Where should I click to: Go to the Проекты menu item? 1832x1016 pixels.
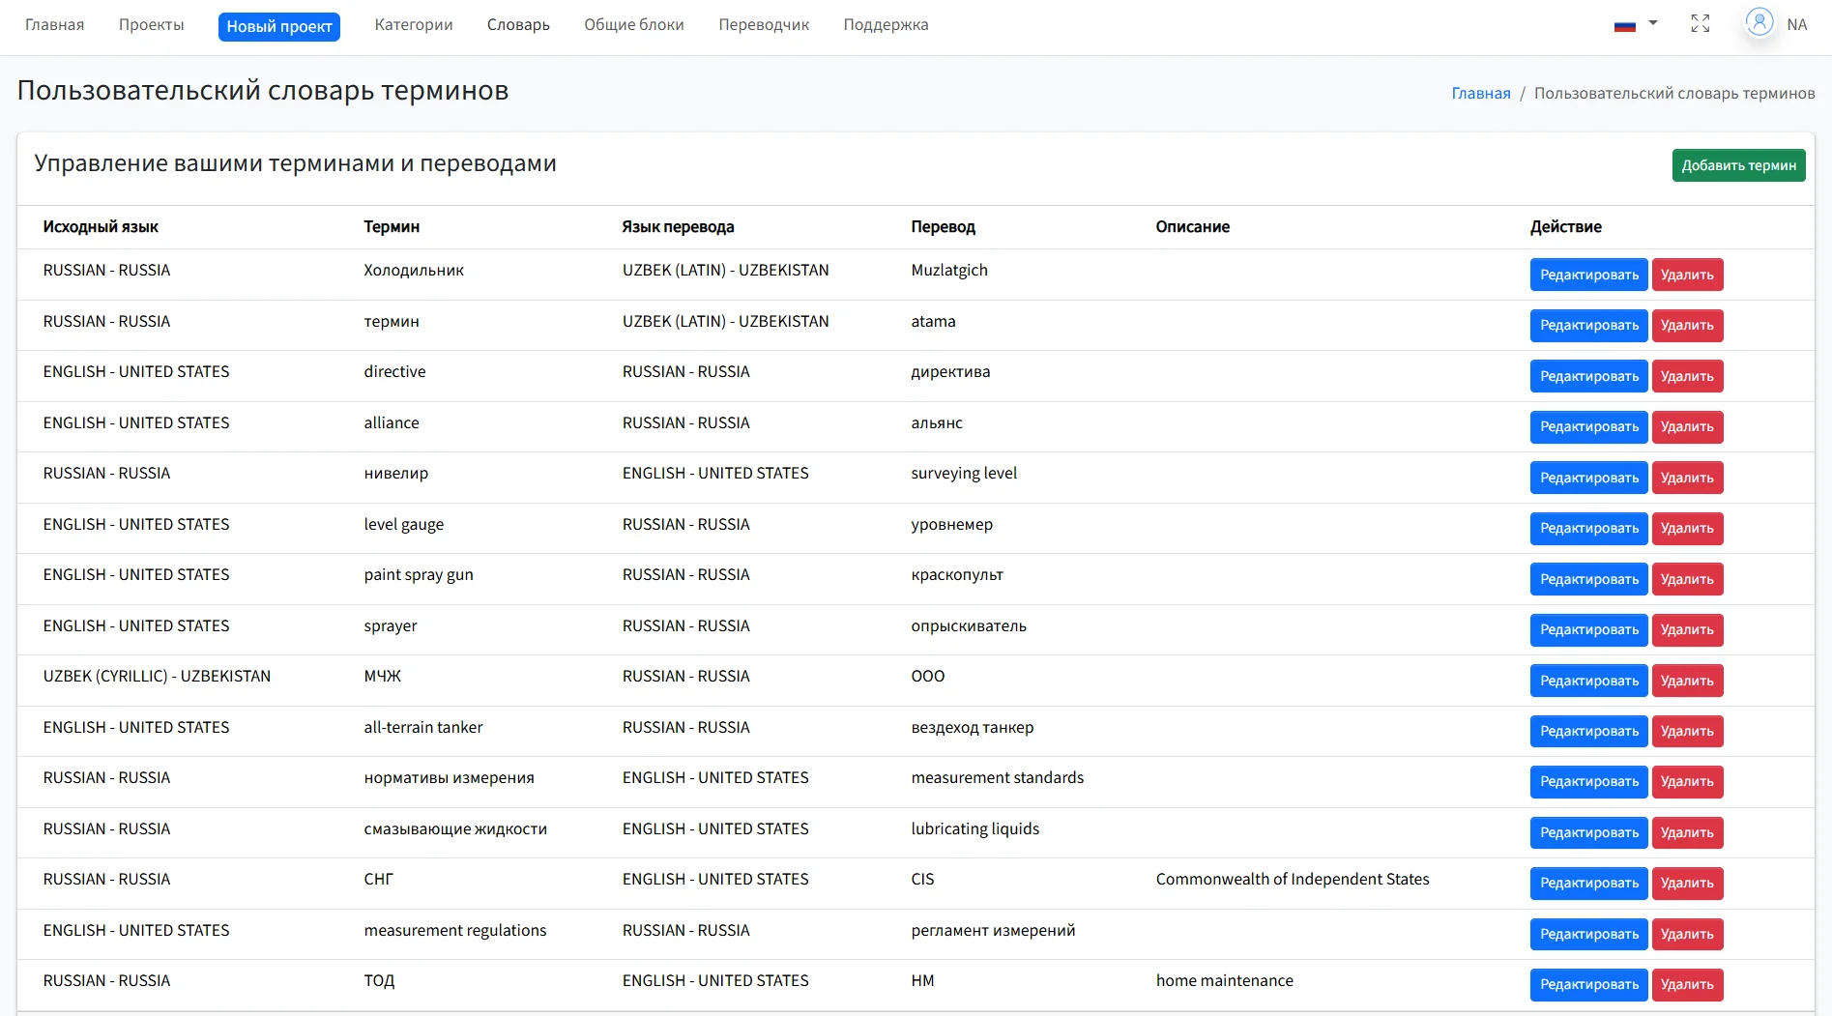(x=151, y=24)
